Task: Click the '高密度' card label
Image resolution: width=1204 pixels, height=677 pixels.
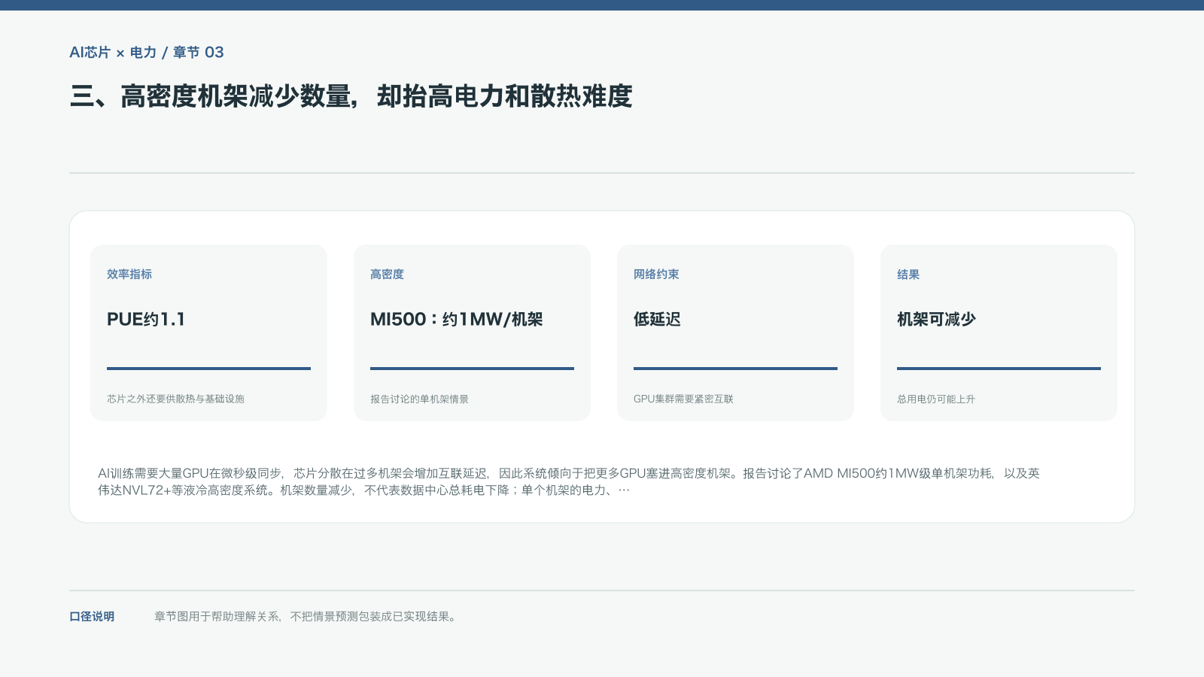Action: 387,275
